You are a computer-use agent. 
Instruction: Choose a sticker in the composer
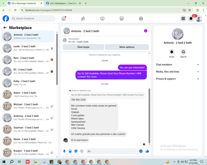click(x=76, y=151)
